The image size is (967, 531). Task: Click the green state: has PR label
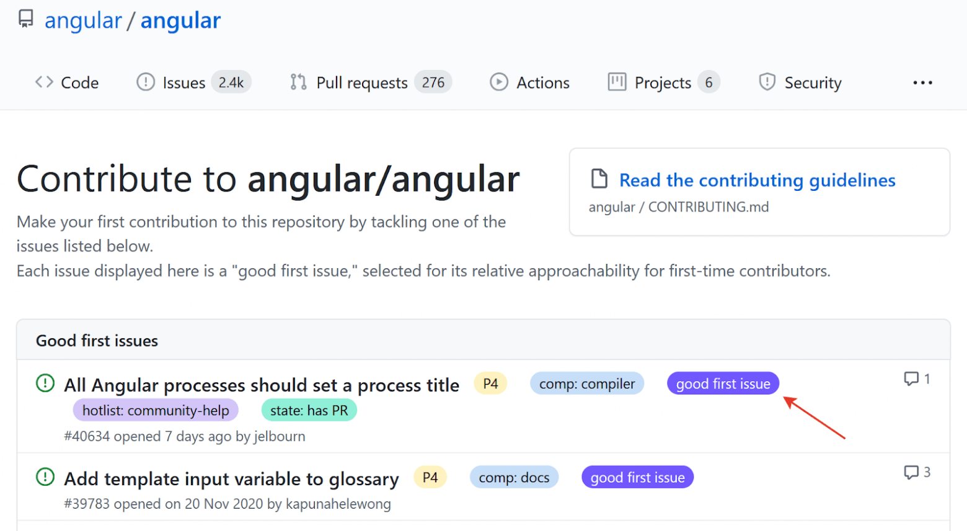(x=309, y=410)
